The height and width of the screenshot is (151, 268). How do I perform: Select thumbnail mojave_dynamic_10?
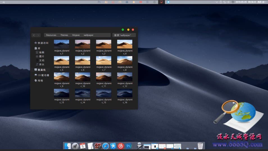point(83,77)
